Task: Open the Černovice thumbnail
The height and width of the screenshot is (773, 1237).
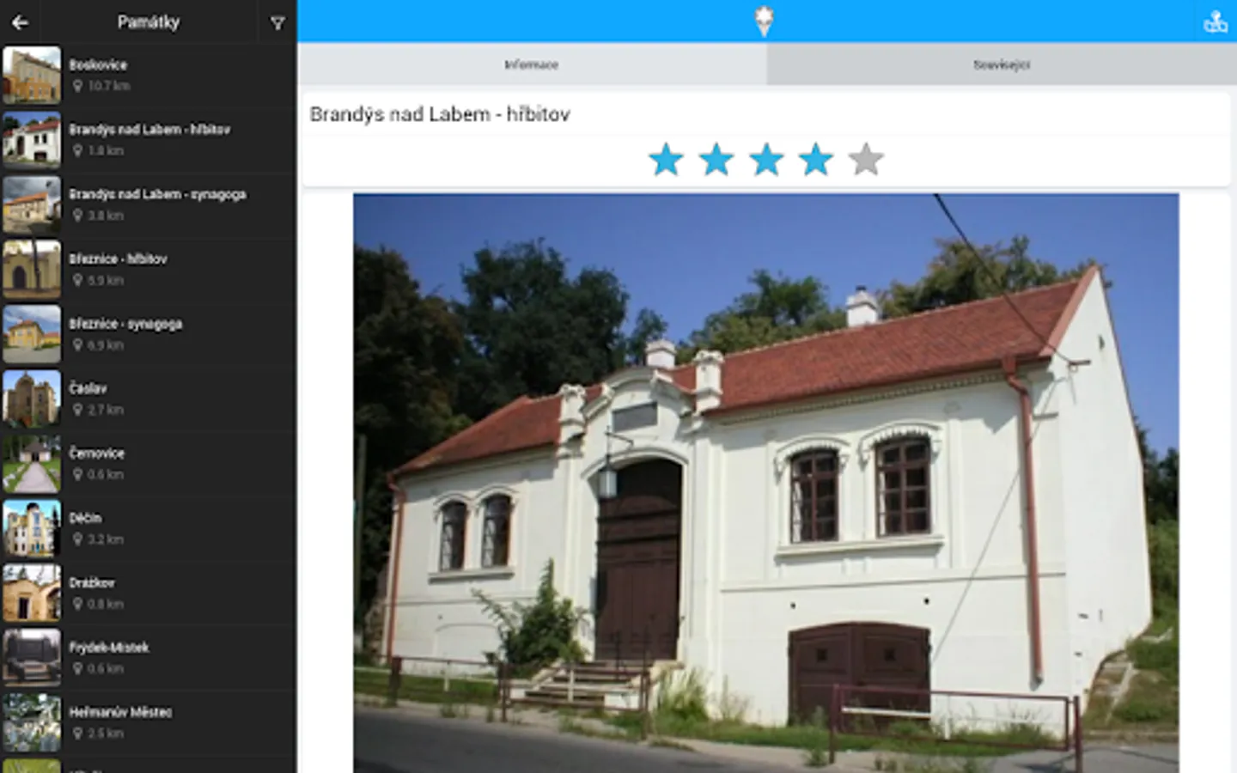Action: 32,463
